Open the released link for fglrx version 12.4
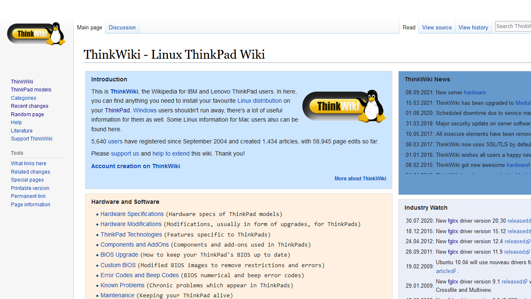531x299 pixels. pyautogui.click(x=517, y=241)
